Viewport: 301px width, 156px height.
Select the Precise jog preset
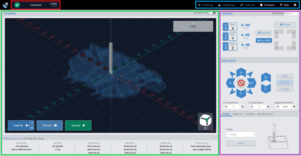click(x=285, y=89)
